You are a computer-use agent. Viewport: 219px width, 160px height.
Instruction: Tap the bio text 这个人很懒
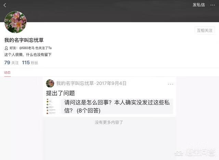pos(28,55)
